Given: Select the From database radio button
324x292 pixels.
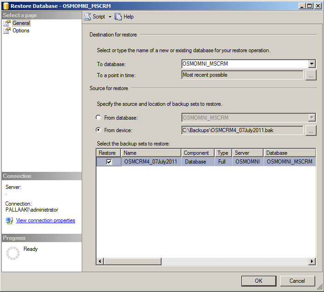Looking at the screenshot, I should coord(98,118).
